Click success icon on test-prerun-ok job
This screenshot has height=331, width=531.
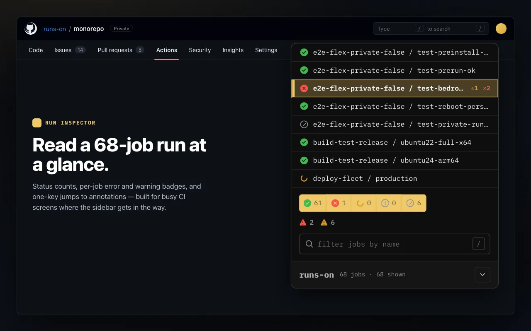point(304,70)
